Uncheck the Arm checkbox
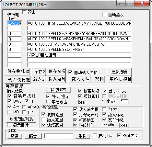This screenshot has height=147, width=152. (x=9, y=107)
